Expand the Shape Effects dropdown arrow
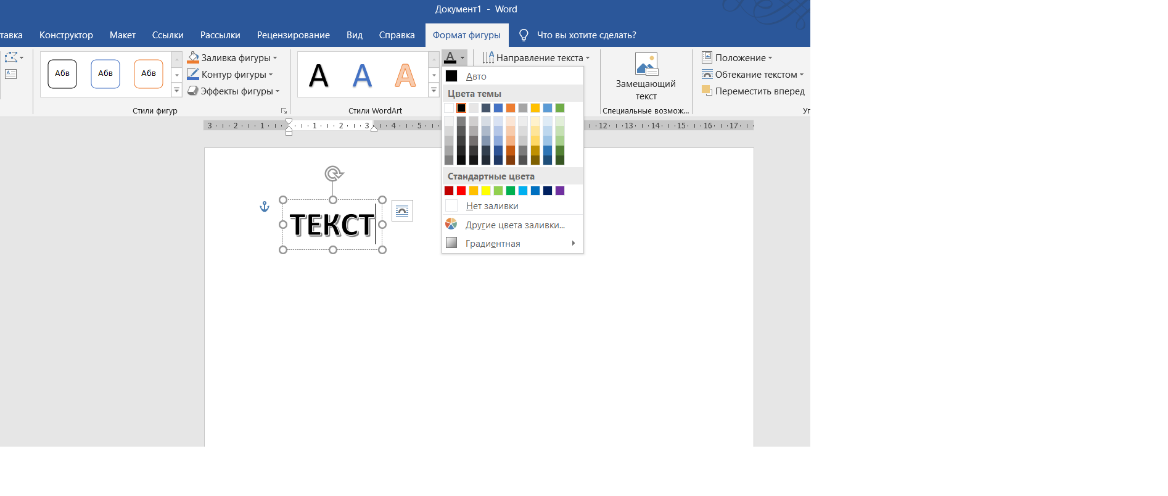This screenshot has height=496, width=1168. click(x=278, y=91)
